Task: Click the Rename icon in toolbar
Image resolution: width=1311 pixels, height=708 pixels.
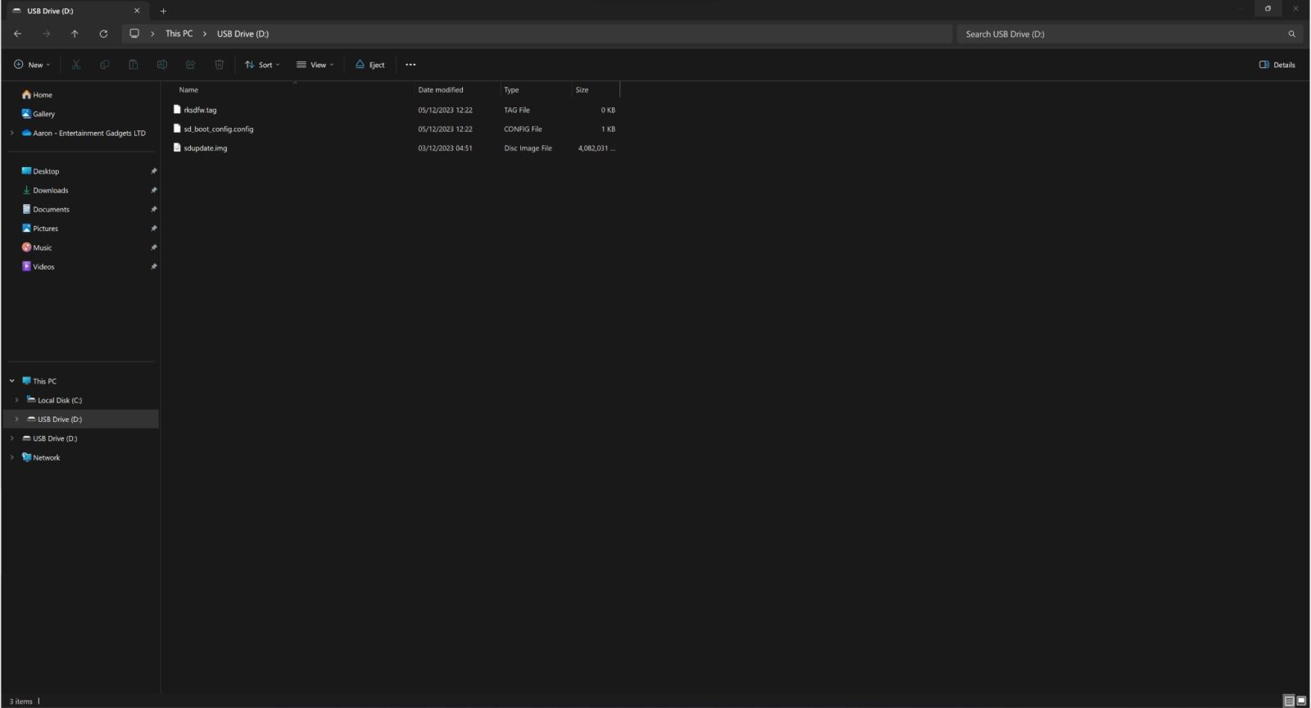Action: point(162,65)
